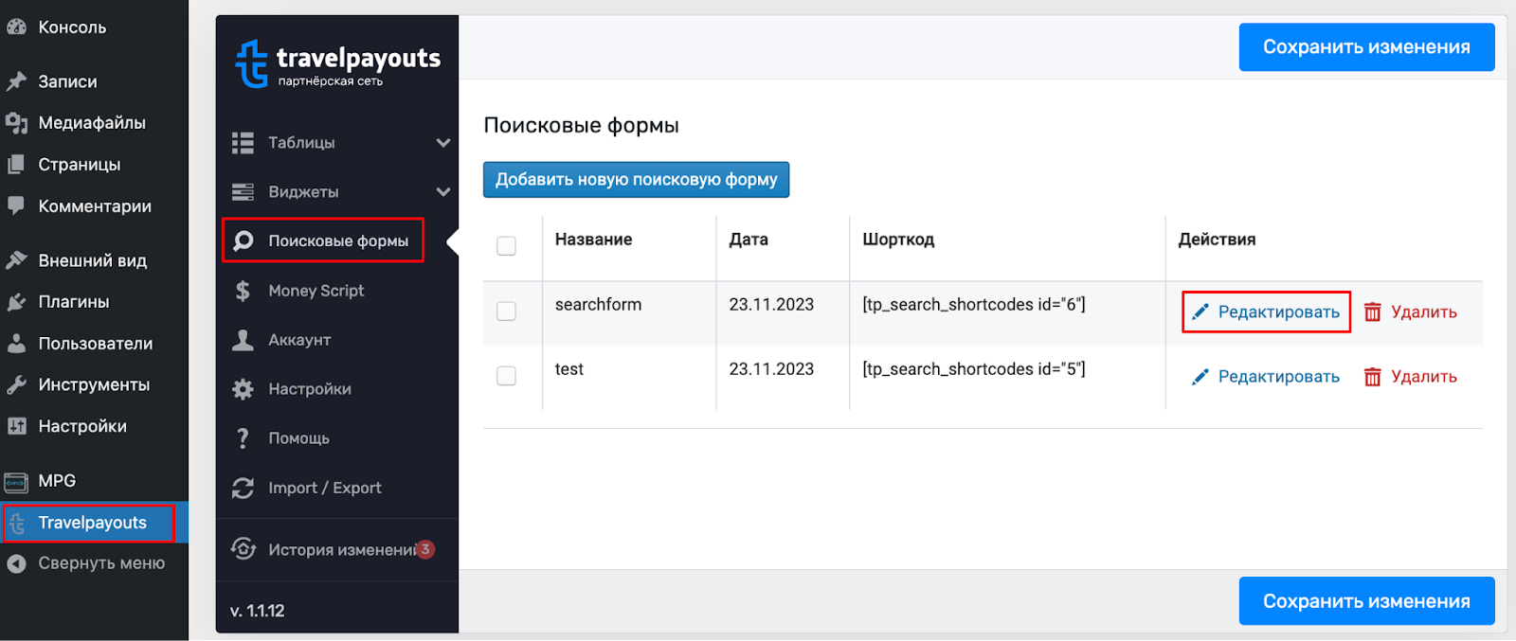Click shortcode [tp_search_shortcodes id="5"]
The width and height of the screenshot is (1516, 641).
click(974, 369)
